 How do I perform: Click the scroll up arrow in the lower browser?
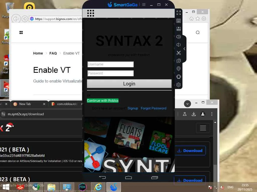tap(215, 122)
